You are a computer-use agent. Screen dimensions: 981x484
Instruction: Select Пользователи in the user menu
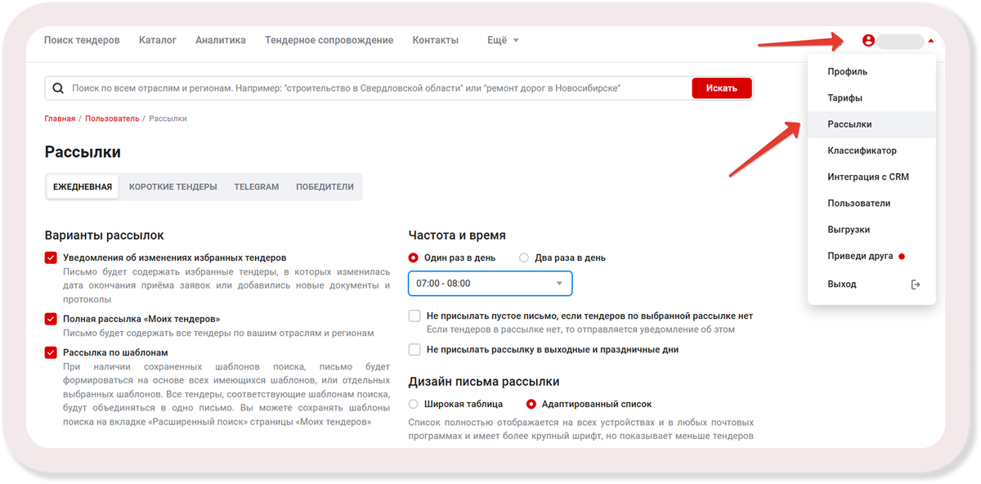click(871, 203)
